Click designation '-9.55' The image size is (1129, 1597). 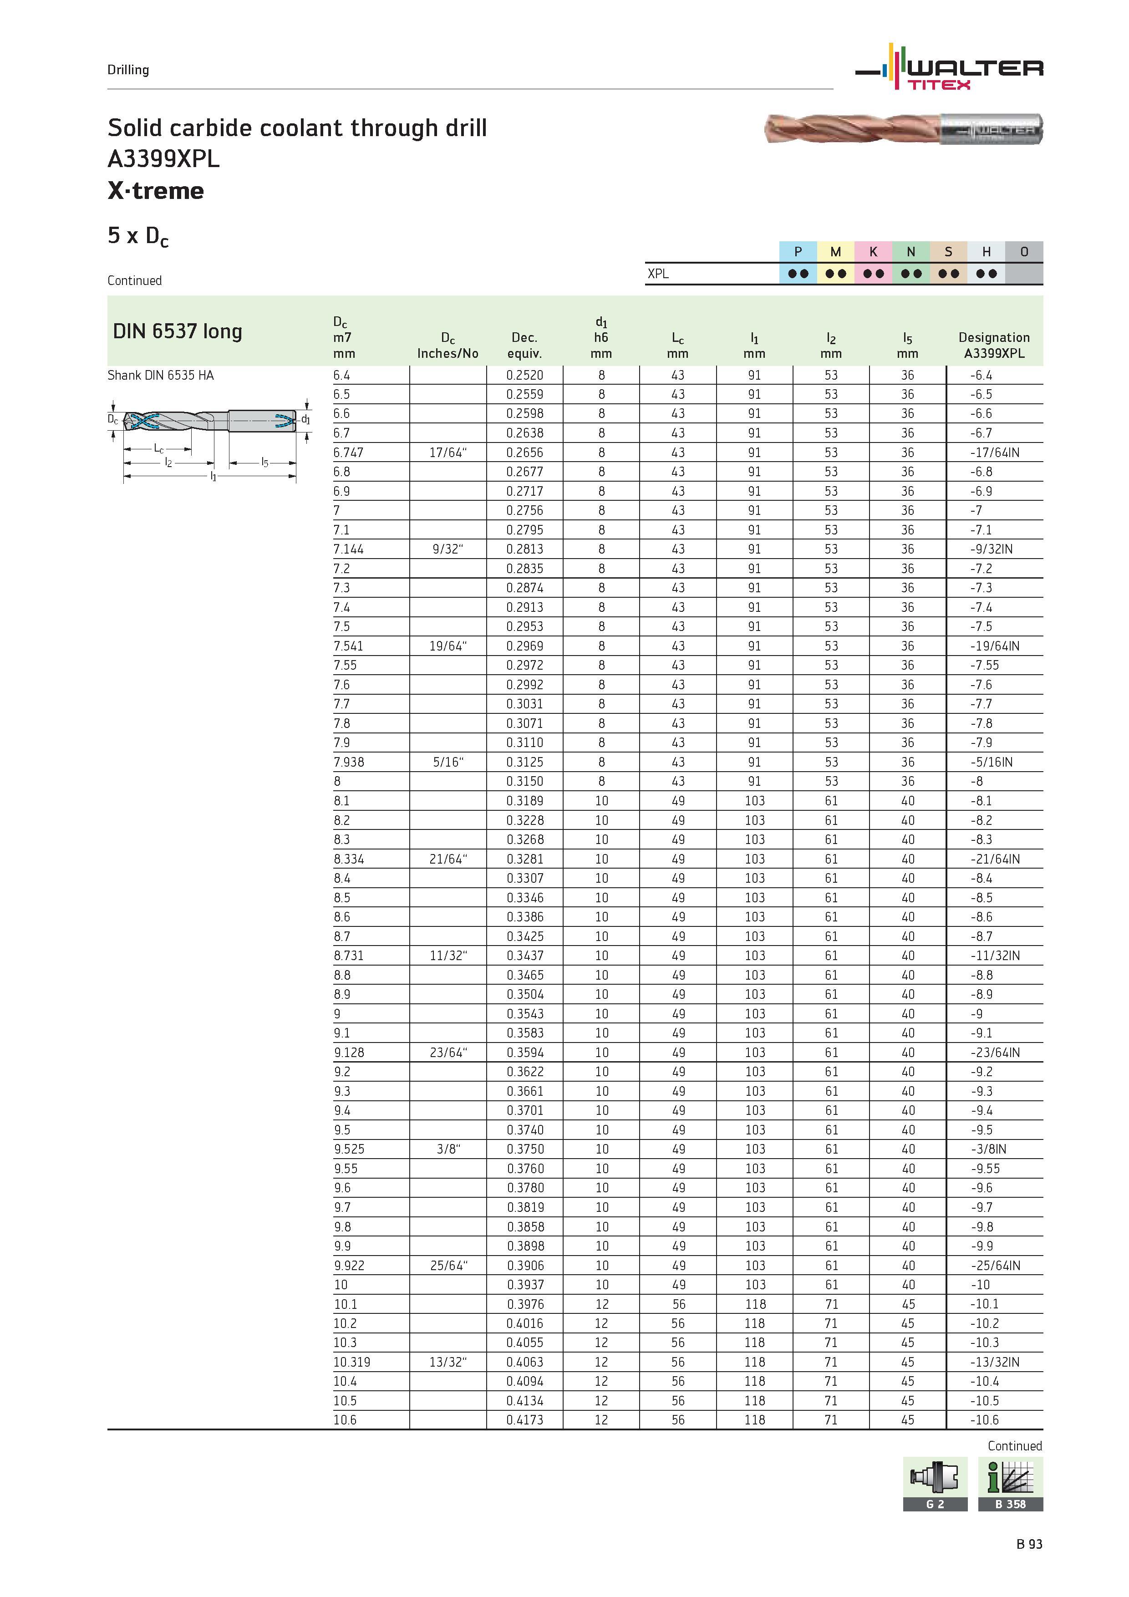[985, 1169]
